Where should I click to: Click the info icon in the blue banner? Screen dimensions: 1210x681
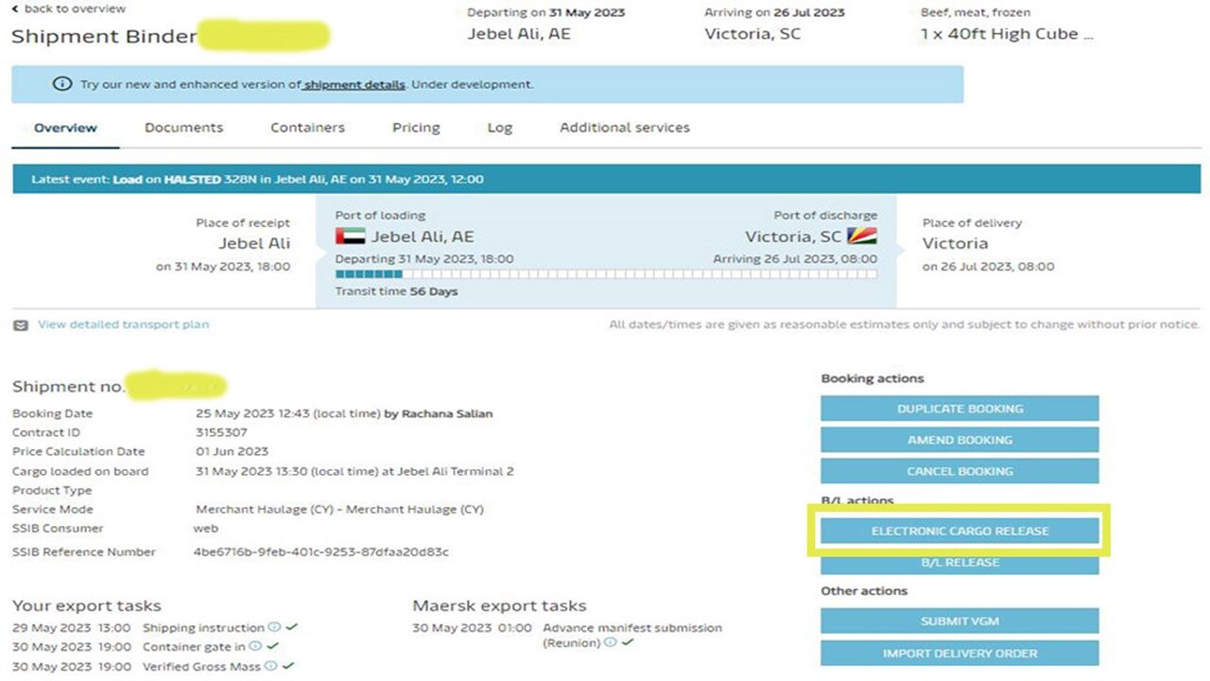61,84
